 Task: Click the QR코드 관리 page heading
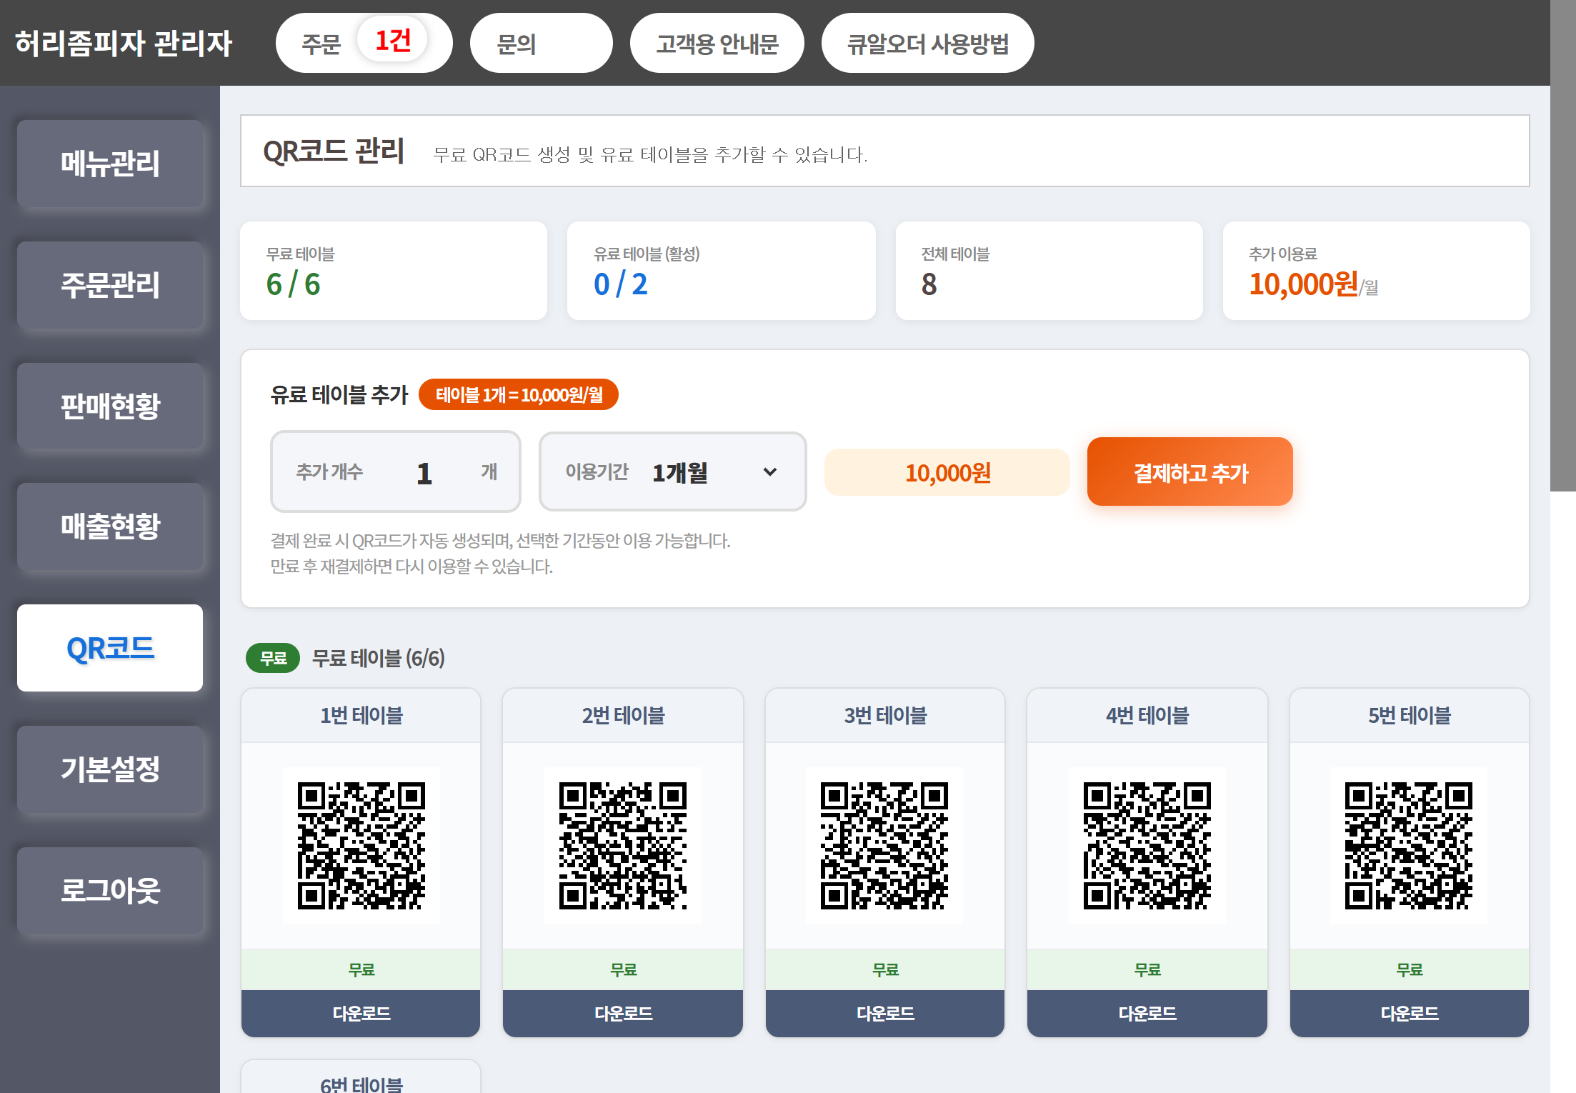334,151
